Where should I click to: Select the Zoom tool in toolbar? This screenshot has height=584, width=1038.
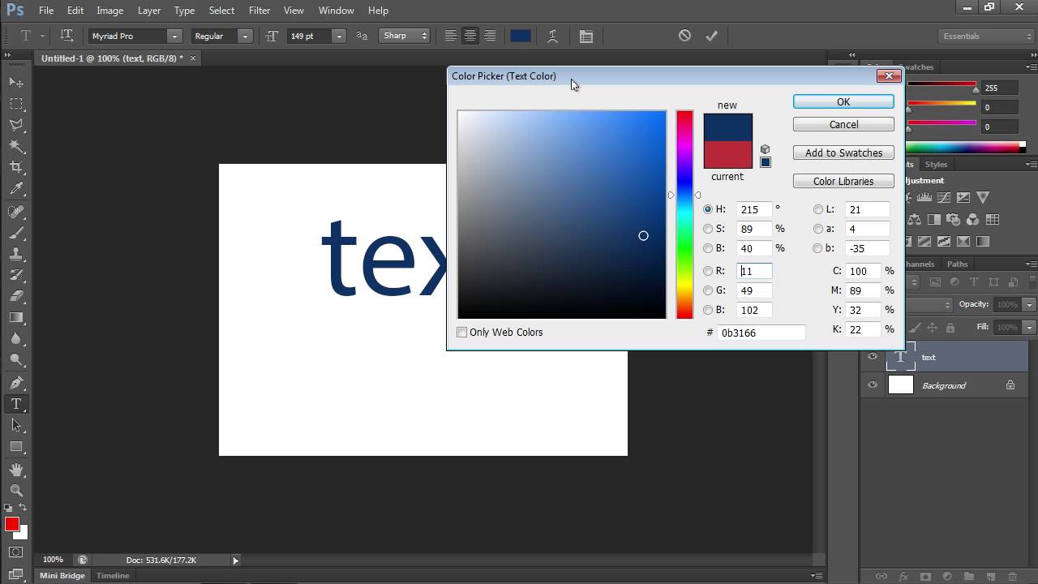click(x=16, y=491)
